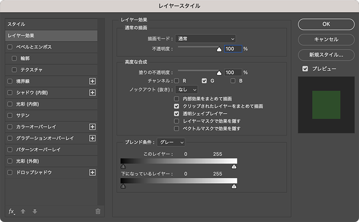This screenshot has width=359, height=222.
Task: Click 下になっているレイヤー black point handle
Action: [123, 186]
